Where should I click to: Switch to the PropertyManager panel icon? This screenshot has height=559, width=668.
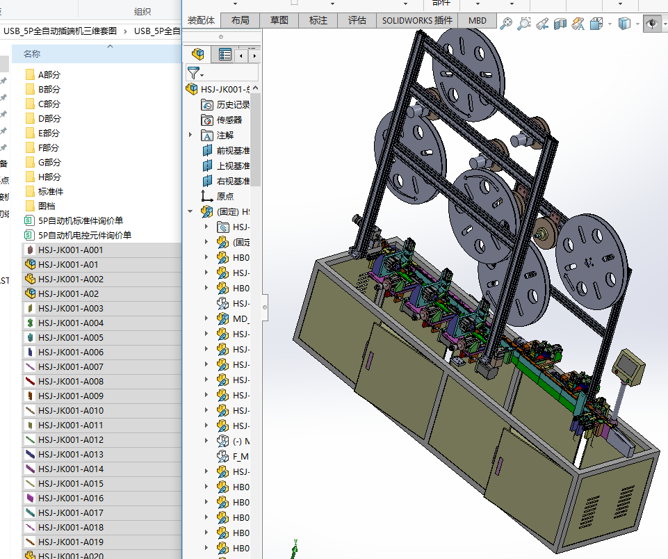click(225, 54)
